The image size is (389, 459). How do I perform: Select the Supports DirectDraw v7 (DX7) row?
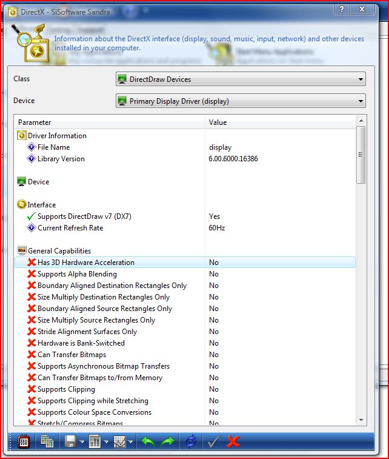click(x=185, y=216)
